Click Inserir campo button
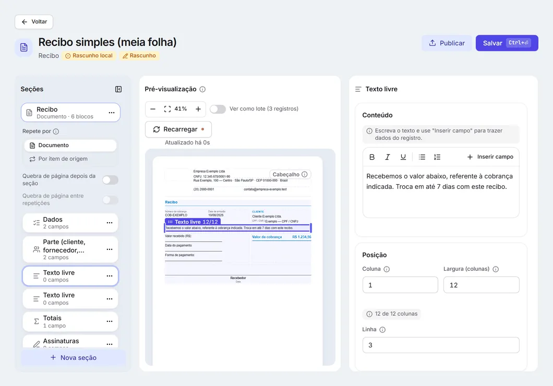Image resolution: width=553 pixels, height=386 pixels. [490, 157]
